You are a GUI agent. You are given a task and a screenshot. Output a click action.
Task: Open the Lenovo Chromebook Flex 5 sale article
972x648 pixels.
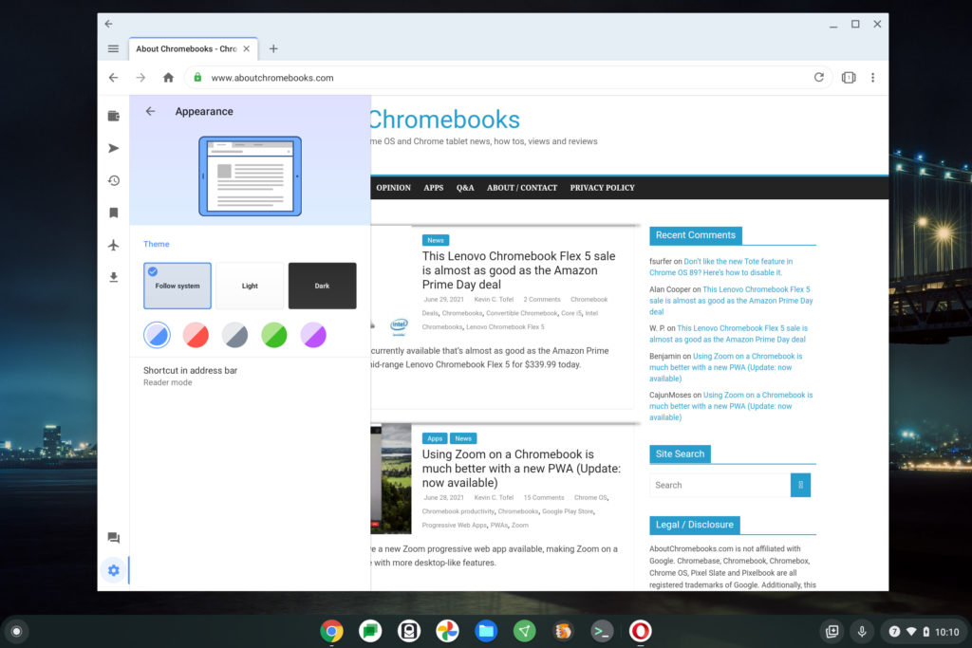pos(519,270)
